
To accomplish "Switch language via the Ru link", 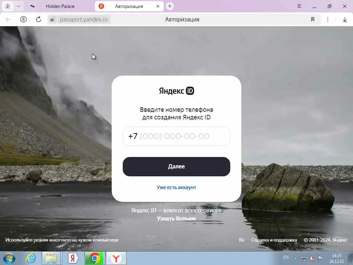I will [242, 240].
